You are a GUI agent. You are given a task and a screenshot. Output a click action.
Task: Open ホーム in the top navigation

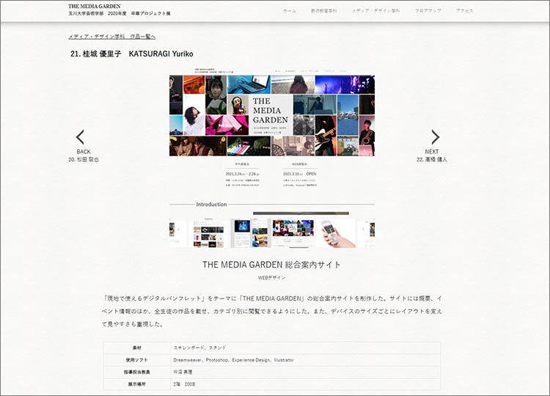click(x=290, y=11)
